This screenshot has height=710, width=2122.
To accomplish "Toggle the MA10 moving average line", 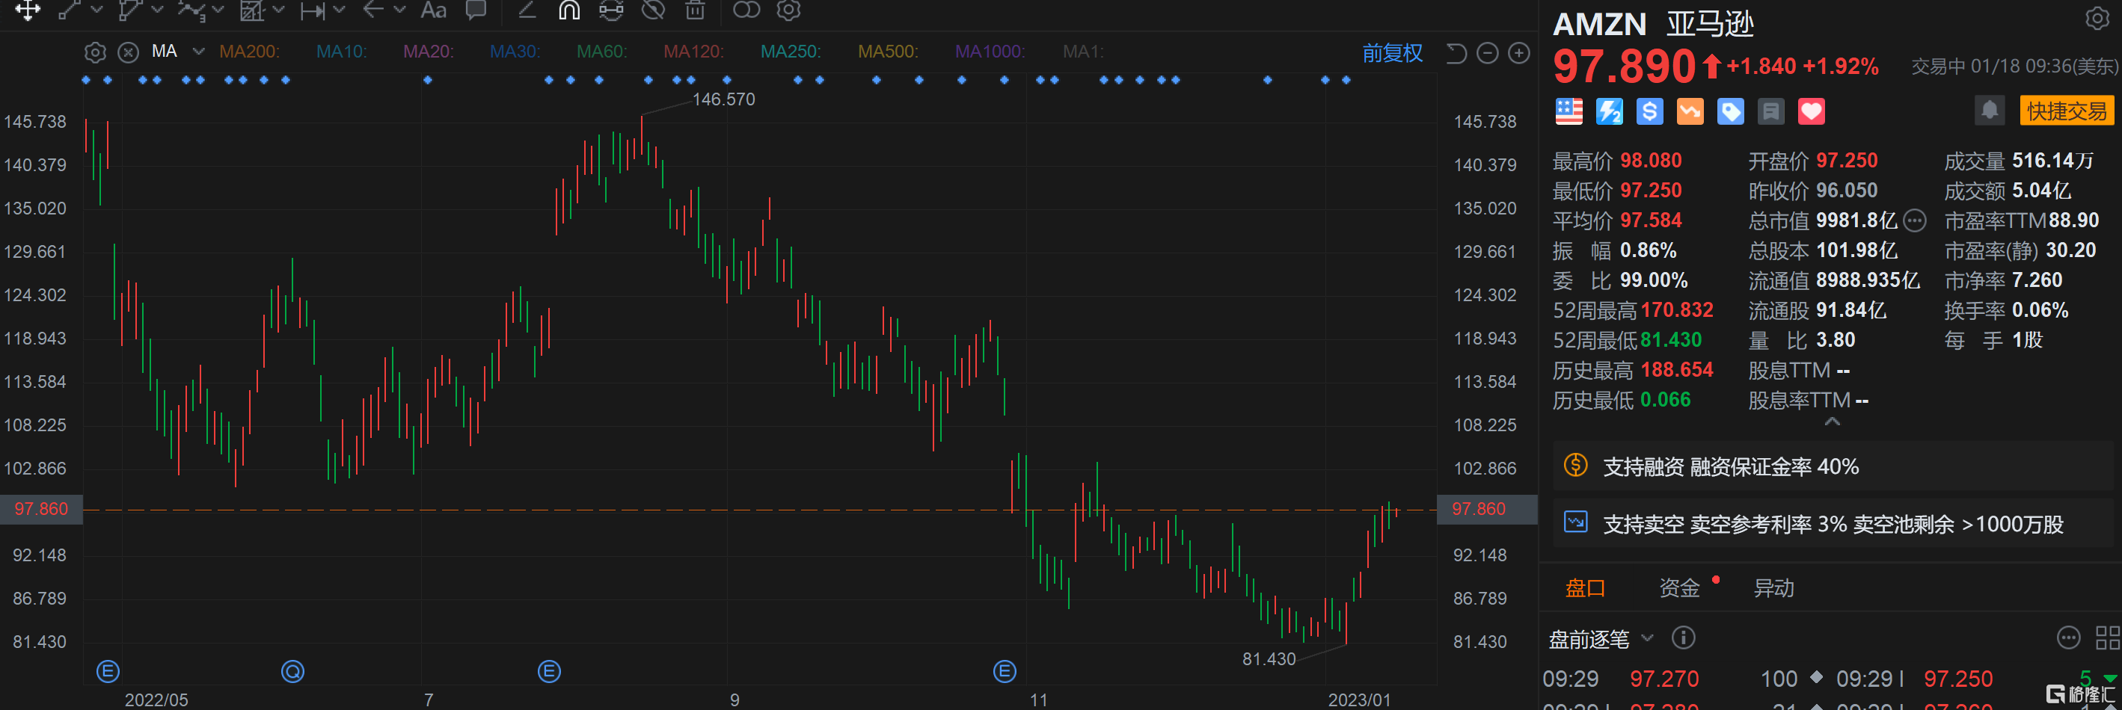I will [341, 52].
